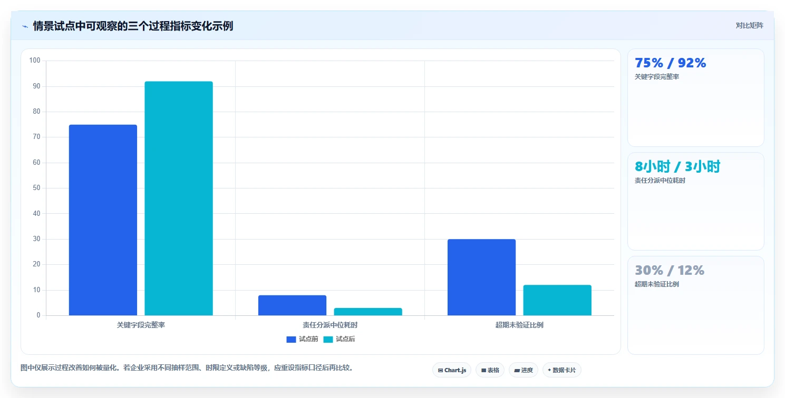Click the 8小时 / 3小时 card value
Viewport: 785px width, 398px height.
point(677,167)
